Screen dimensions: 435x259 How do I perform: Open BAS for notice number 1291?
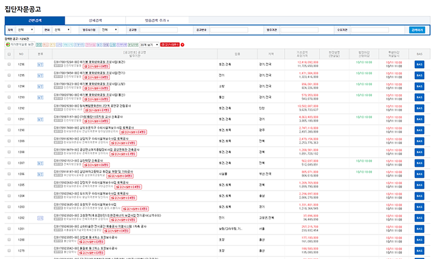point(419,119)
